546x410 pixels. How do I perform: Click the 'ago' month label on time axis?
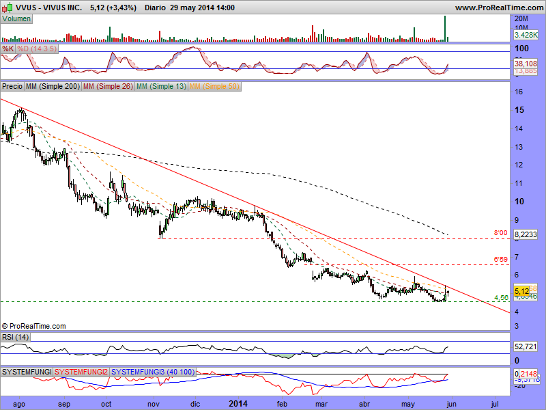19,405
